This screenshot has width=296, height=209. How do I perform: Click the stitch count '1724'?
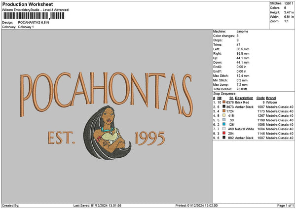(x=230, y=111)
